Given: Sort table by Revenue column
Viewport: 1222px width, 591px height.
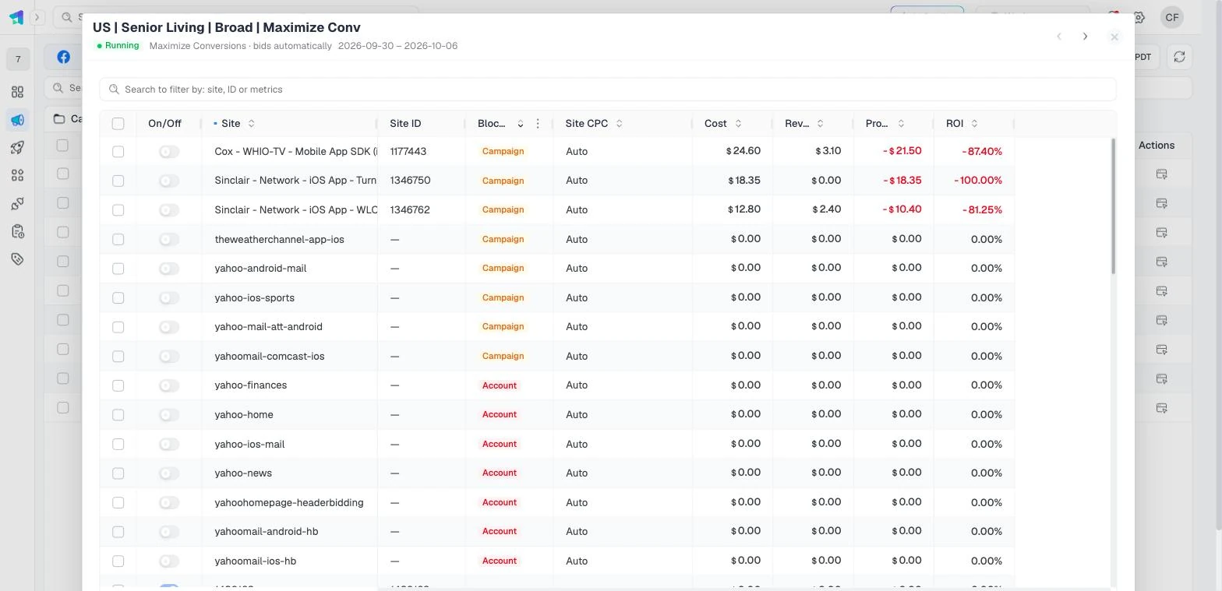Looking at the screenshot, I should click(x=820, y=124).
